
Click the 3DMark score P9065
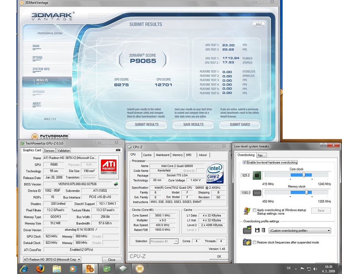(143, 61)
